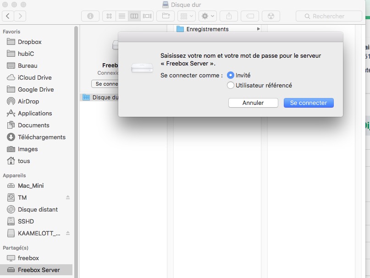Select the KAAMELOTT volume in sidebar
Image resolution: width=370 pixels, height=278 pixels.
coord(36,233)
